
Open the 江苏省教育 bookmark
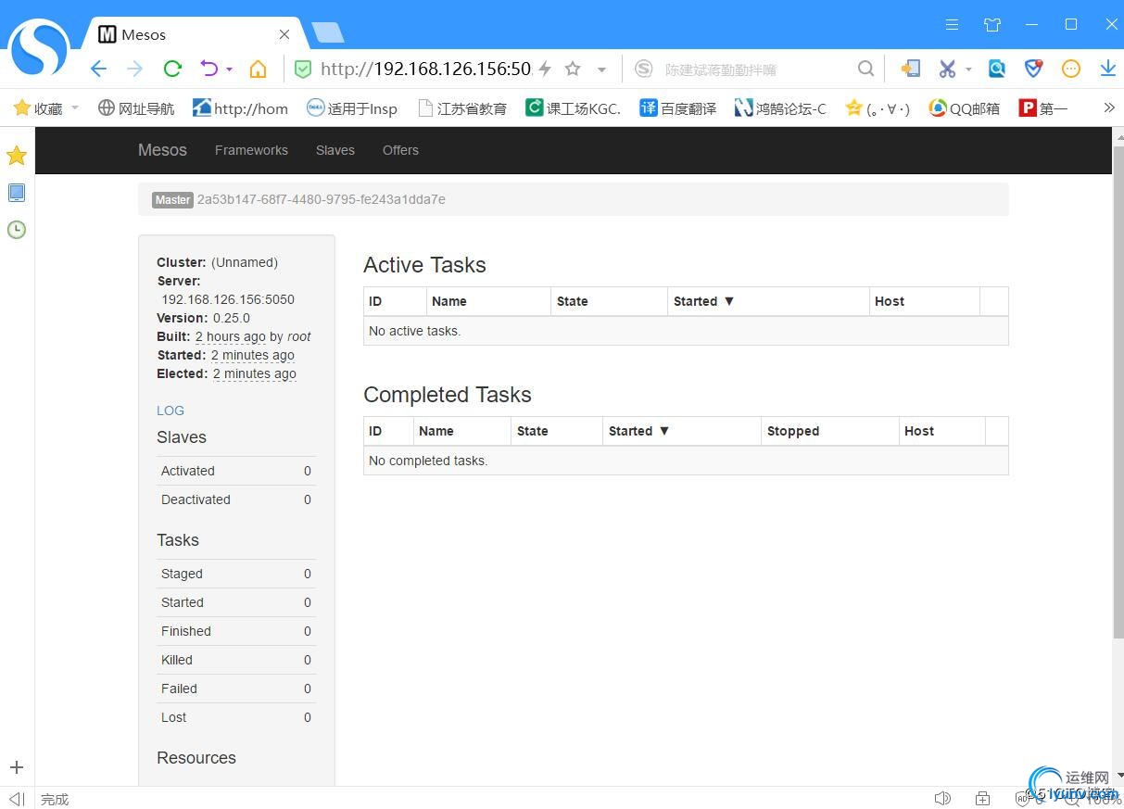click(462, 108)
